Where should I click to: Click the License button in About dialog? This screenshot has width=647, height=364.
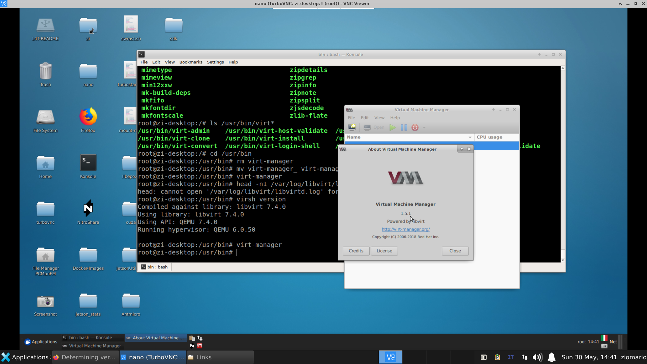point(384,251)
